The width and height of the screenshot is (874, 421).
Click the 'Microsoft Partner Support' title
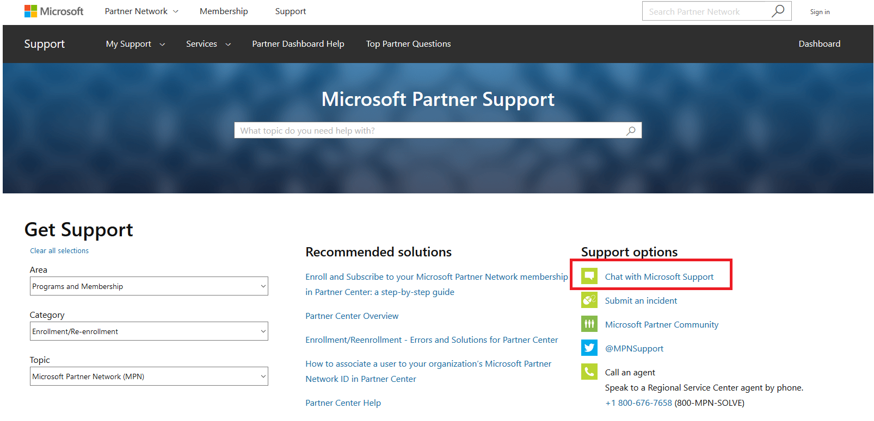click(438, 99)
